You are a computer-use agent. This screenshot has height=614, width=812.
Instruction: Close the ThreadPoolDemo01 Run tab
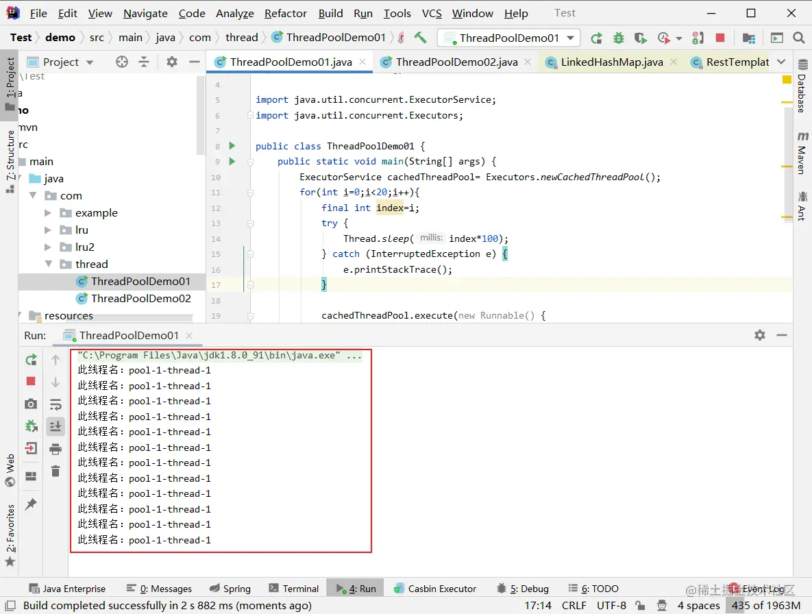(190, 336)
